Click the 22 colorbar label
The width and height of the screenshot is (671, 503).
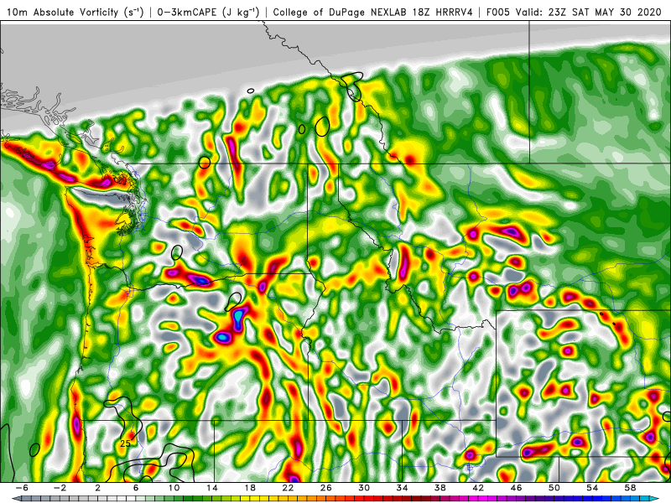(x=288, y=488)
